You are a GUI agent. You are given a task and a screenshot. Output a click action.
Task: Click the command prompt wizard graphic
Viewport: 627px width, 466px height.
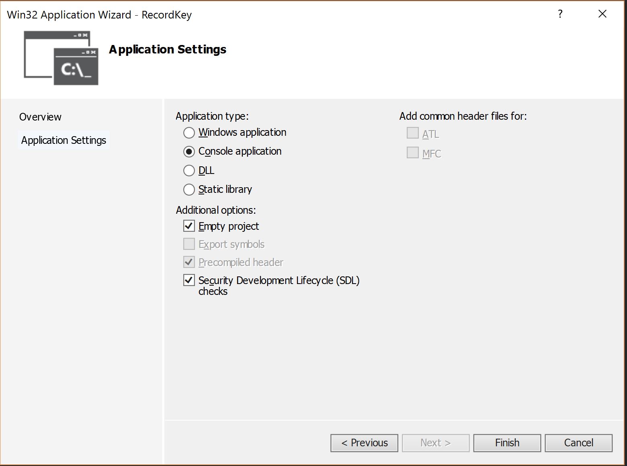coord(60,57)
